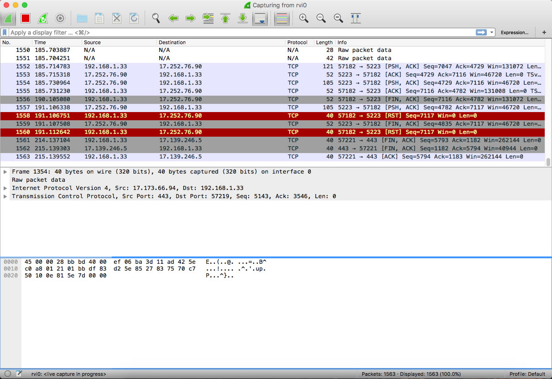The height and width of the screenshot is (379, 552).
Task: Go back to previous packet arrow
Action: (x=173, y=18)
